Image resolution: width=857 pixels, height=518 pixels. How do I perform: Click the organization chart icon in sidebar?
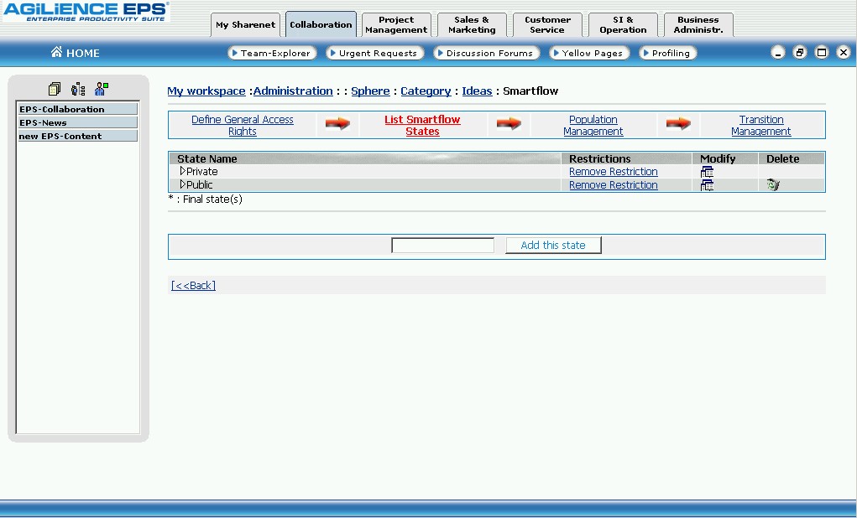78,89
